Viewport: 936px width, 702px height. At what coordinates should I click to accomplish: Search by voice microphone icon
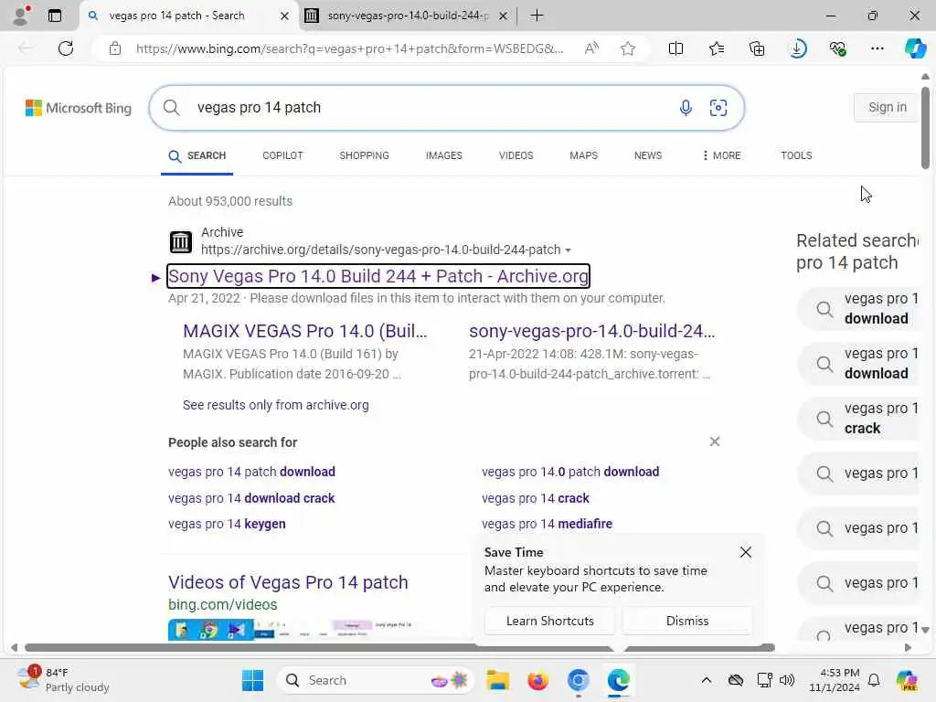tap(686, 108)
